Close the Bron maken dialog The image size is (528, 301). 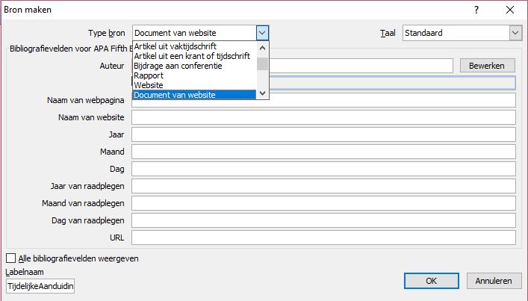(x=510, y=10)
